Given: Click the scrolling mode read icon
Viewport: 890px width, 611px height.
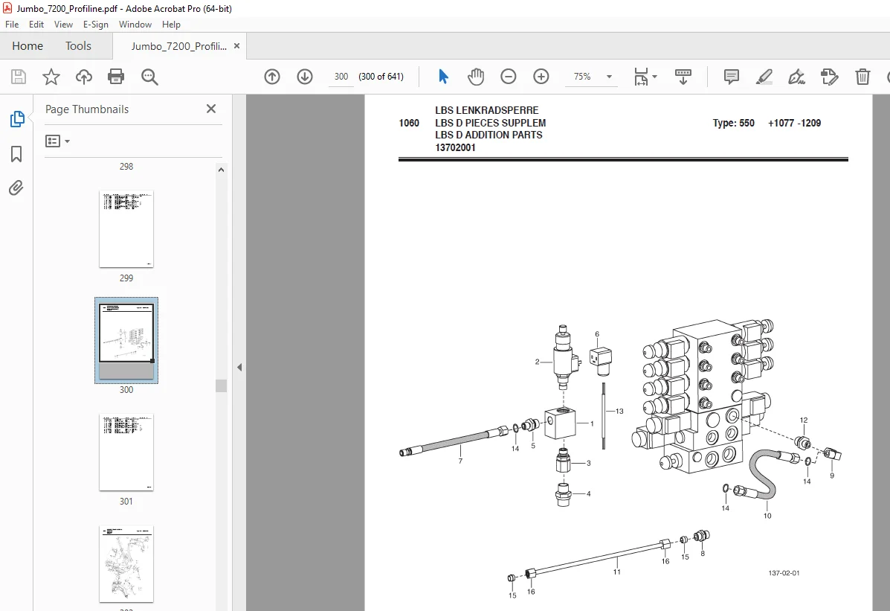Looking at the screenshot, I should click(x=683, y=77).
